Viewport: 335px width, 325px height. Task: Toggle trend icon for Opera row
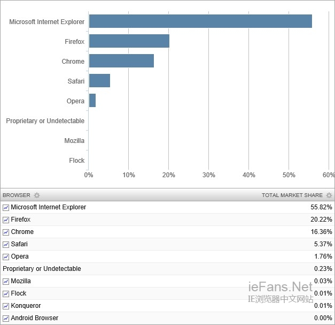(6, 256)
